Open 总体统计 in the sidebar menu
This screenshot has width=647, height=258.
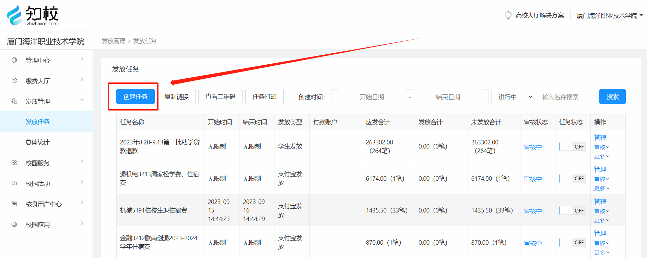[x=37, y=142]
